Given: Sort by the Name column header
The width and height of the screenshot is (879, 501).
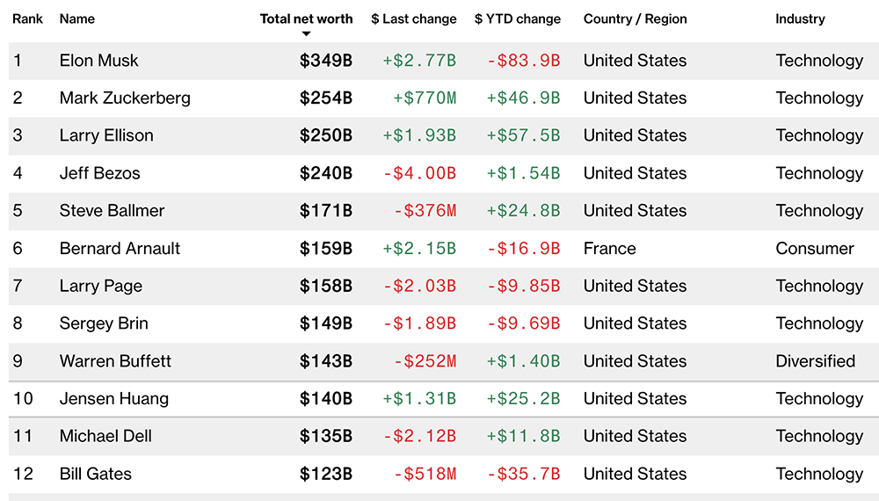Looking at the screenshot, I should (x=77, y=18).
